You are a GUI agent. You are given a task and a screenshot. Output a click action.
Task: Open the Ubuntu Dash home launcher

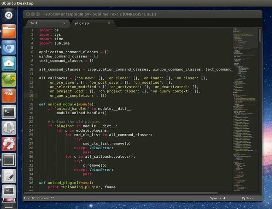8,15
